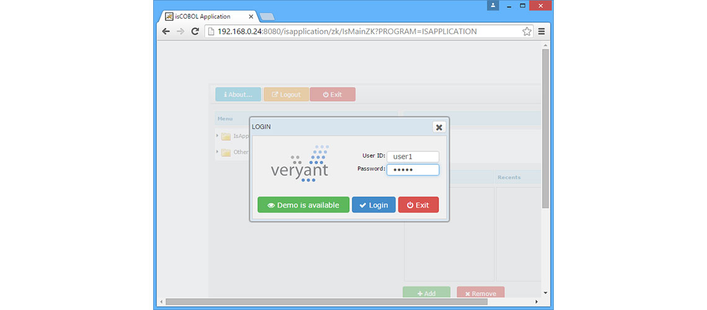707x310 pixels.
Task: Click the scroll right arrow
Action: coord(536,301)
